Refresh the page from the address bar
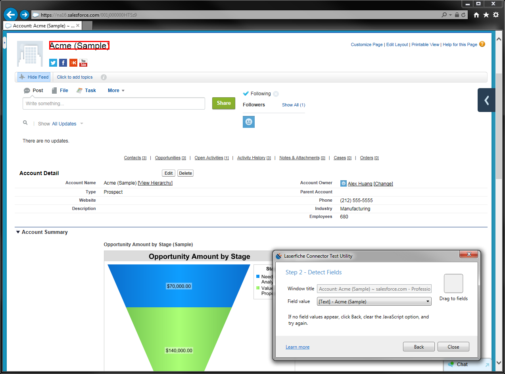The width and height of the screenshot is (505, 374). tap(463, 15)
